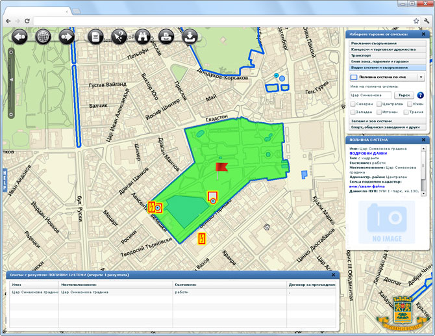Select the identify pointer question tool

coord(119,36)
